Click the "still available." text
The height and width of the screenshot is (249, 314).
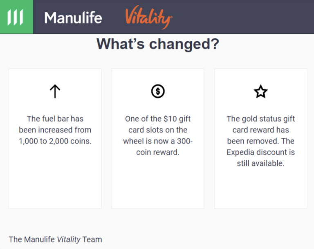click(260, 163)
